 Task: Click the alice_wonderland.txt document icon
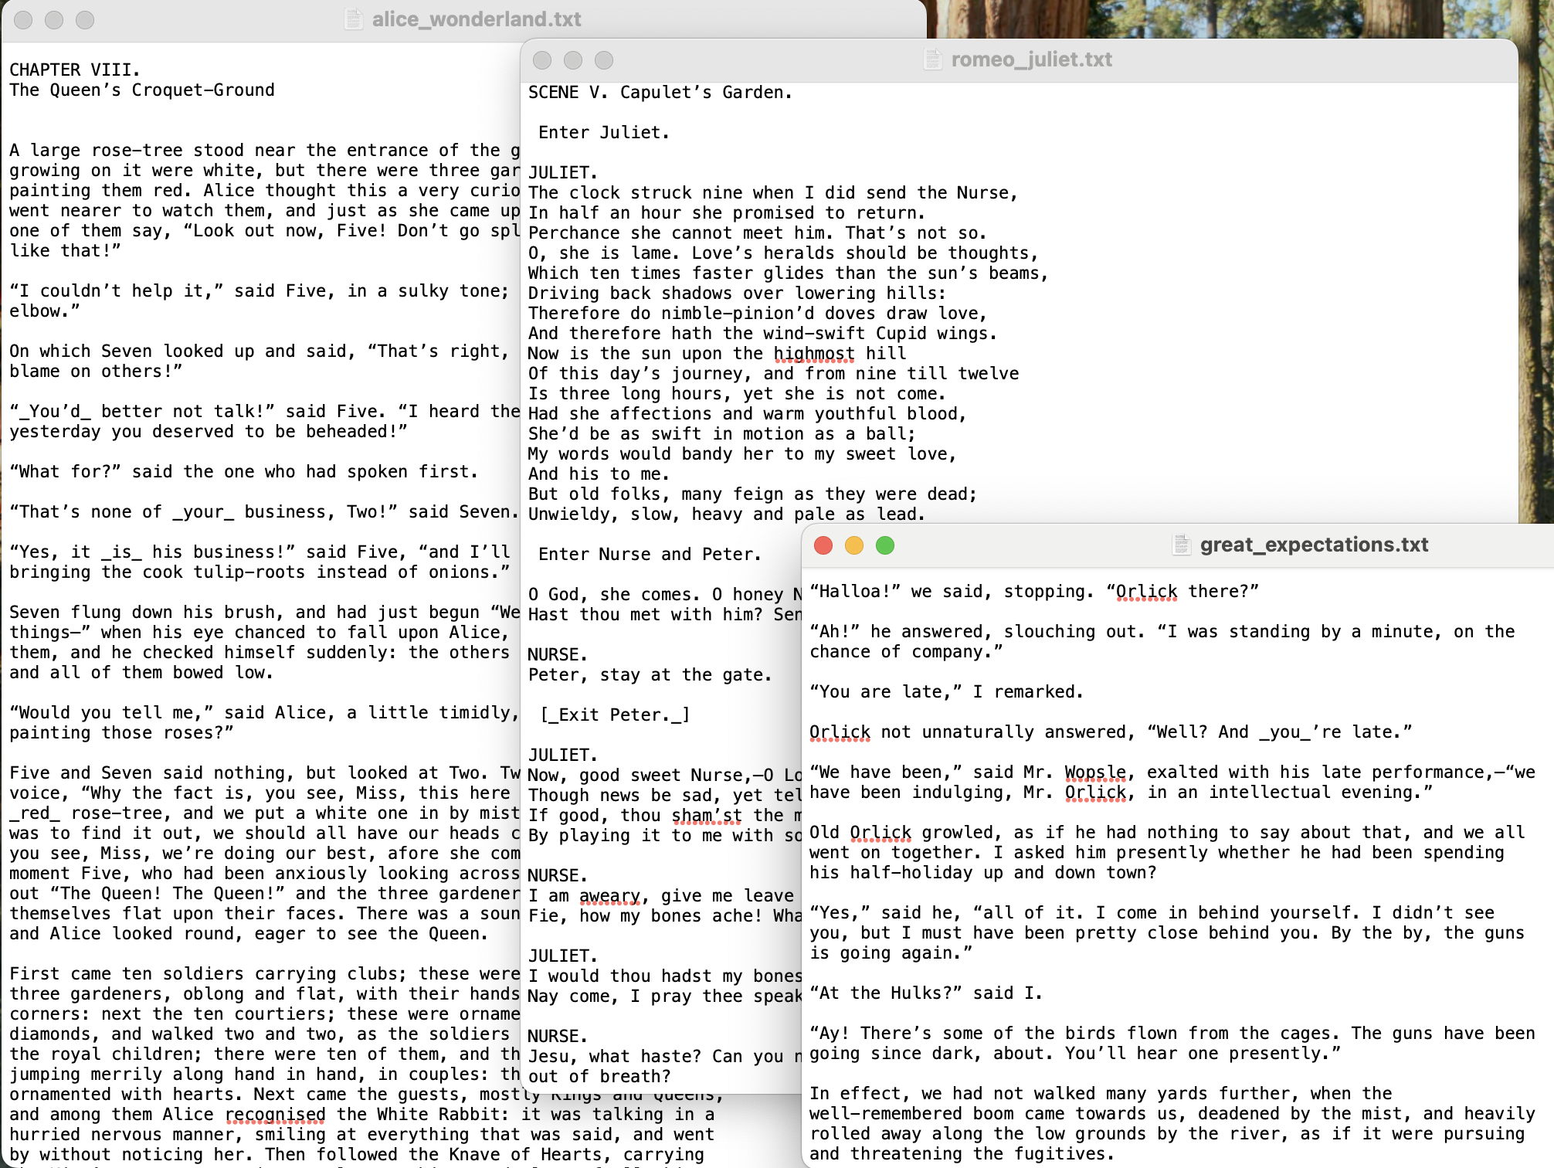click(x=354, y=19)
